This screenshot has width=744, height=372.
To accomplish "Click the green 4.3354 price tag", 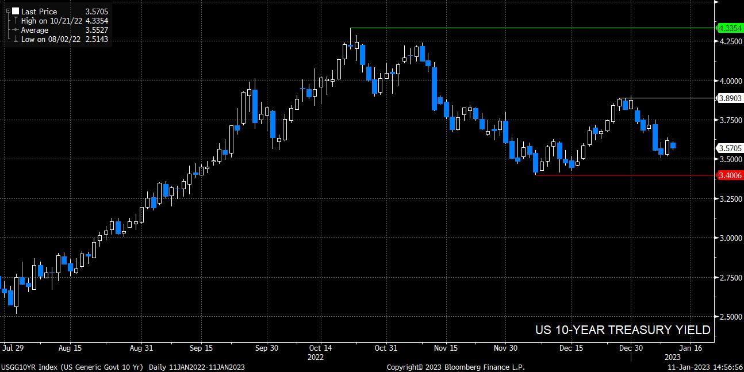I will coord(730,28).
